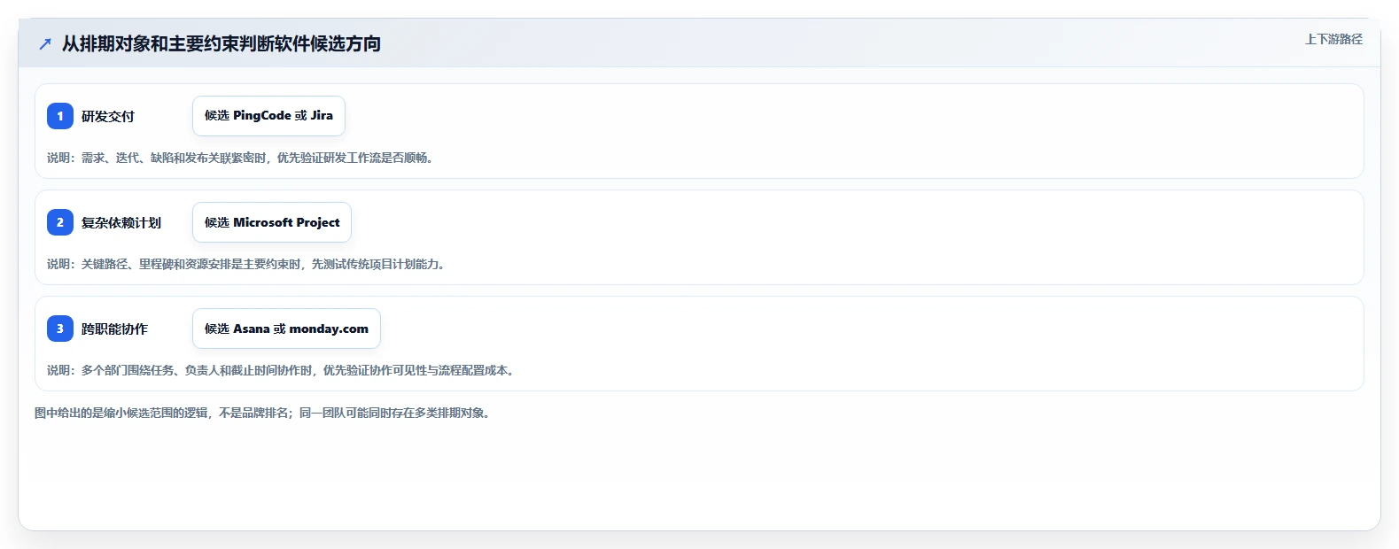
Task: Click the 上下游路径 label
Action: (x=1333, y=39)
